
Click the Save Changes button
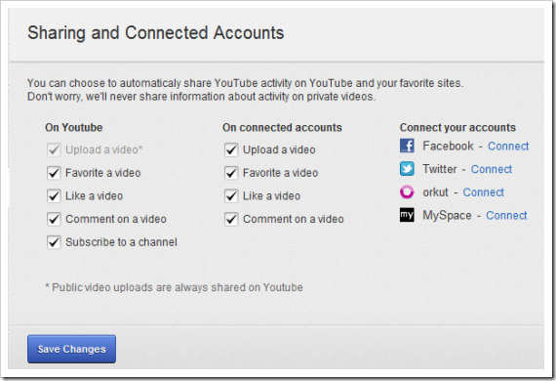tap(71, 349)
